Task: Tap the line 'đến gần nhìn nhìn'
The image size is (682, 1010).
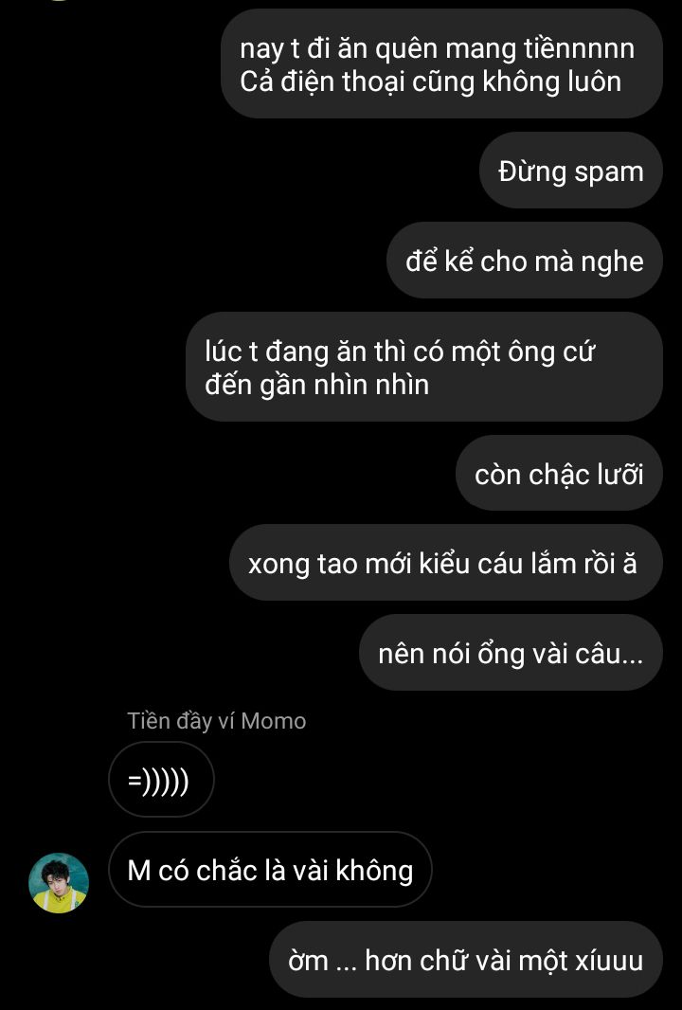Action: tap(317, 385)
